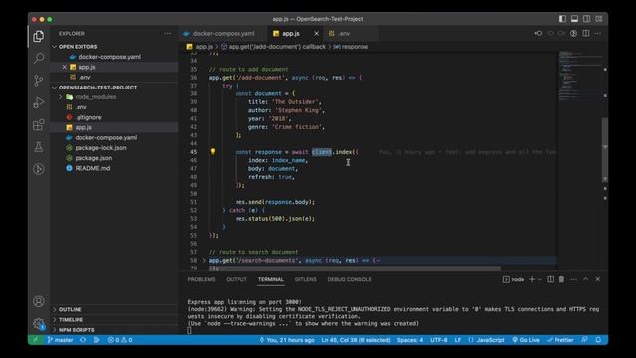Switch to the docker-compose.yaml tab
Viewport: 636px width, 358px height.
(223, 33)
